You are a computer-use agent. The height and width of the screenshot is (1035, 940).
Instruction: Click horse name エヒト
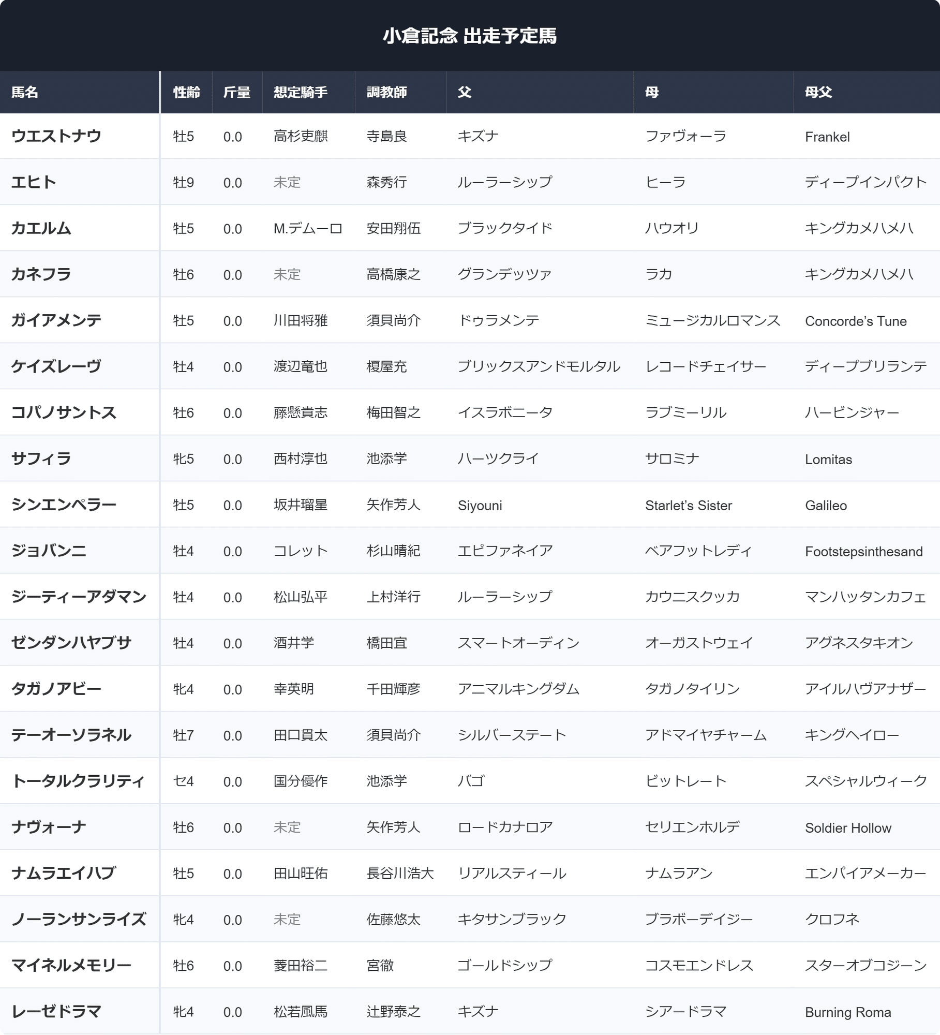(x=34, y=182)
